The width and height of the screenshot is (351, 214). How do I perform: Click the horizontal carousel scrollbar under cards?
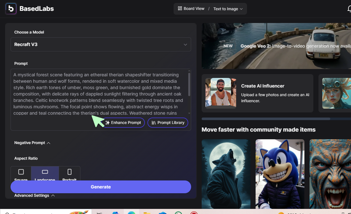tap(266, 119)
